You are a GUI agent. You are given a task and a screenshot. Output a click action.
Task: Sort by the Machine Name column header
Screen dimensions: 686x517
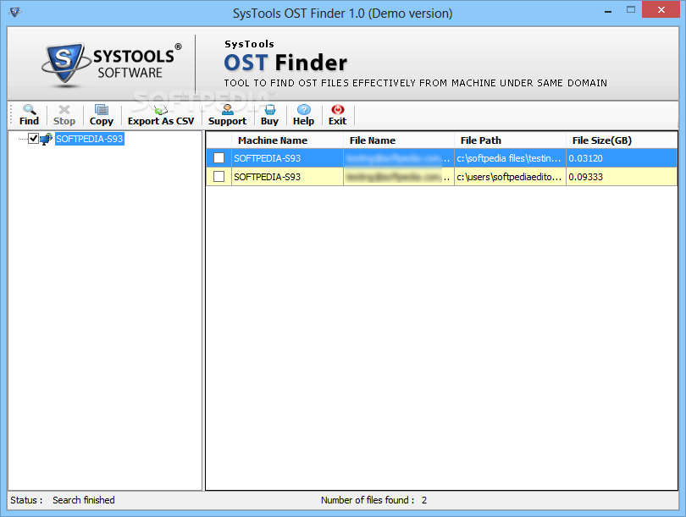287,140
